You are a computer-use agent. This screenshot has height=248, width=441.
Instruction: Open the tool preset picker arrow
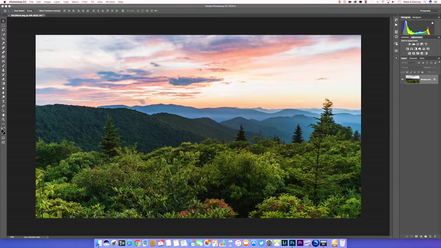(8, 11)
